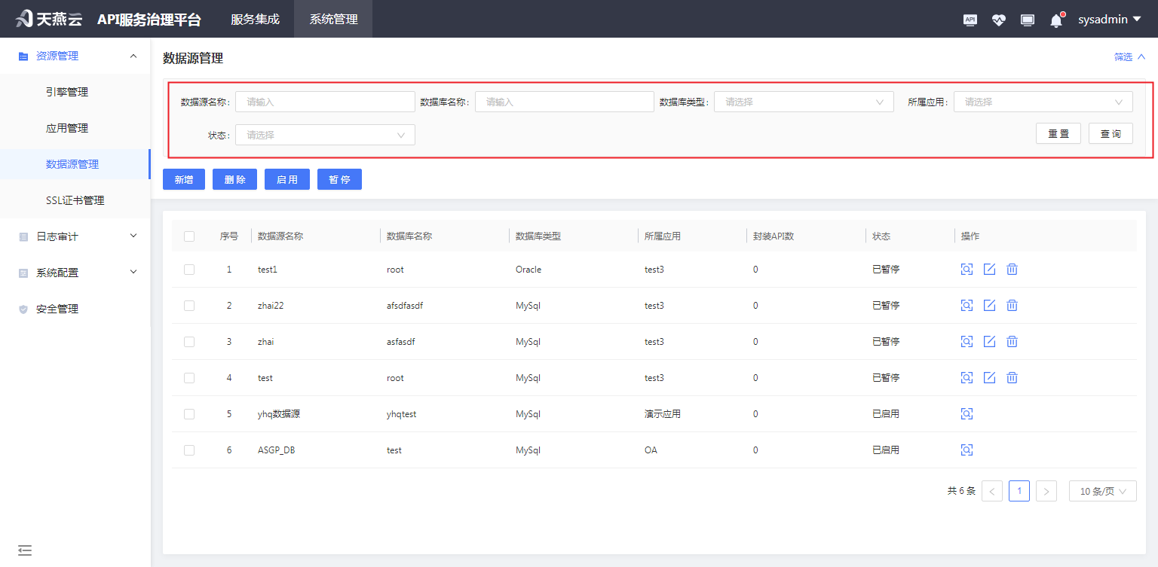Viewport: 1158px width, 567px height.
Task: Select the checkbox for yhq数据源 row
Action: (189, 413)
